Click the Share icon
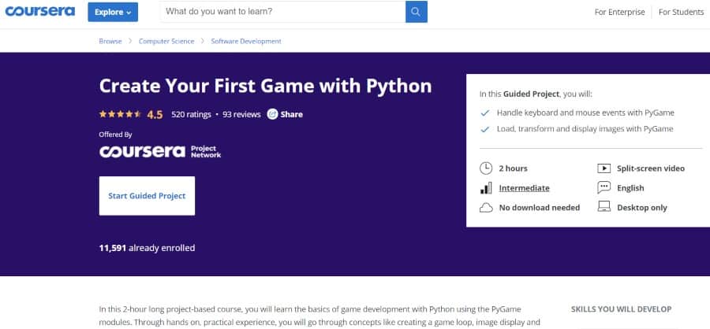The height and width of the screenshot is (329, 710). coord(272,114)
